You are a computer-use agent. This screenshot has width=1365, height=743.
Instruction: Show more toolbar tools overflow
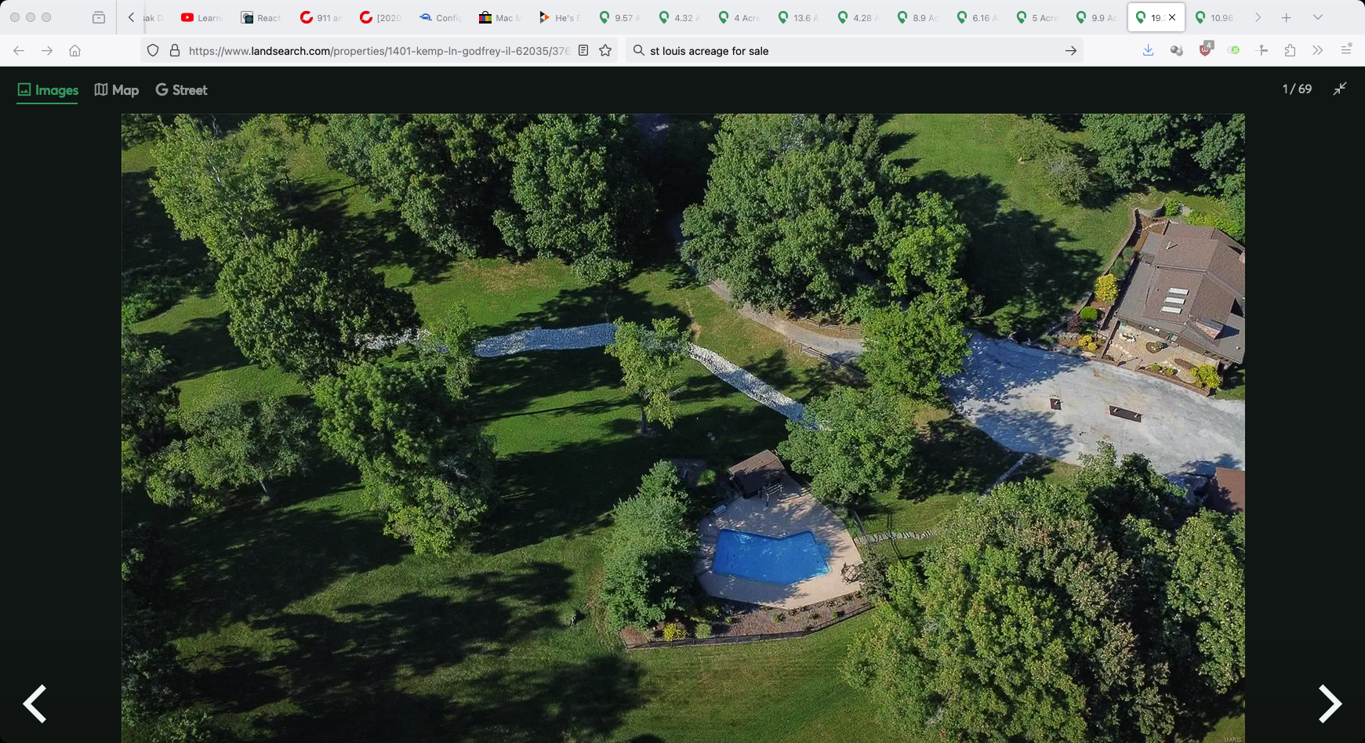click(x=1317, y=50)
